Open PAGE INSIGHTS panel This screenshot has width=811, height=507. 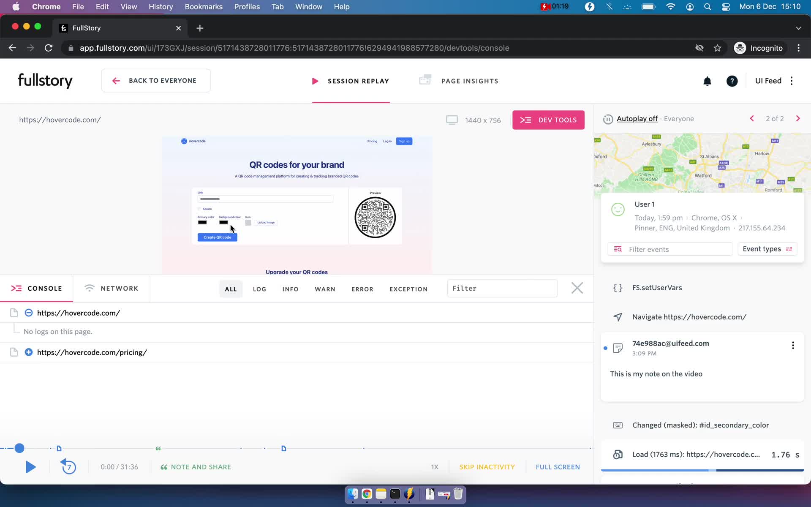461,81
